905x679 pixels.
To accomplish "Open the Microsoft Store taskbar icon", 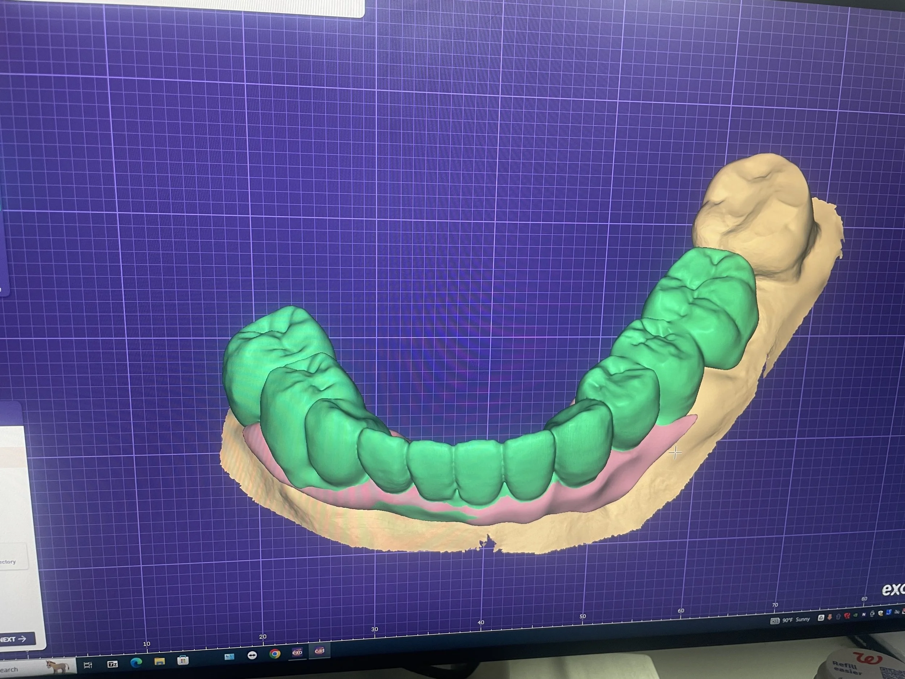I will pos(183,660).
